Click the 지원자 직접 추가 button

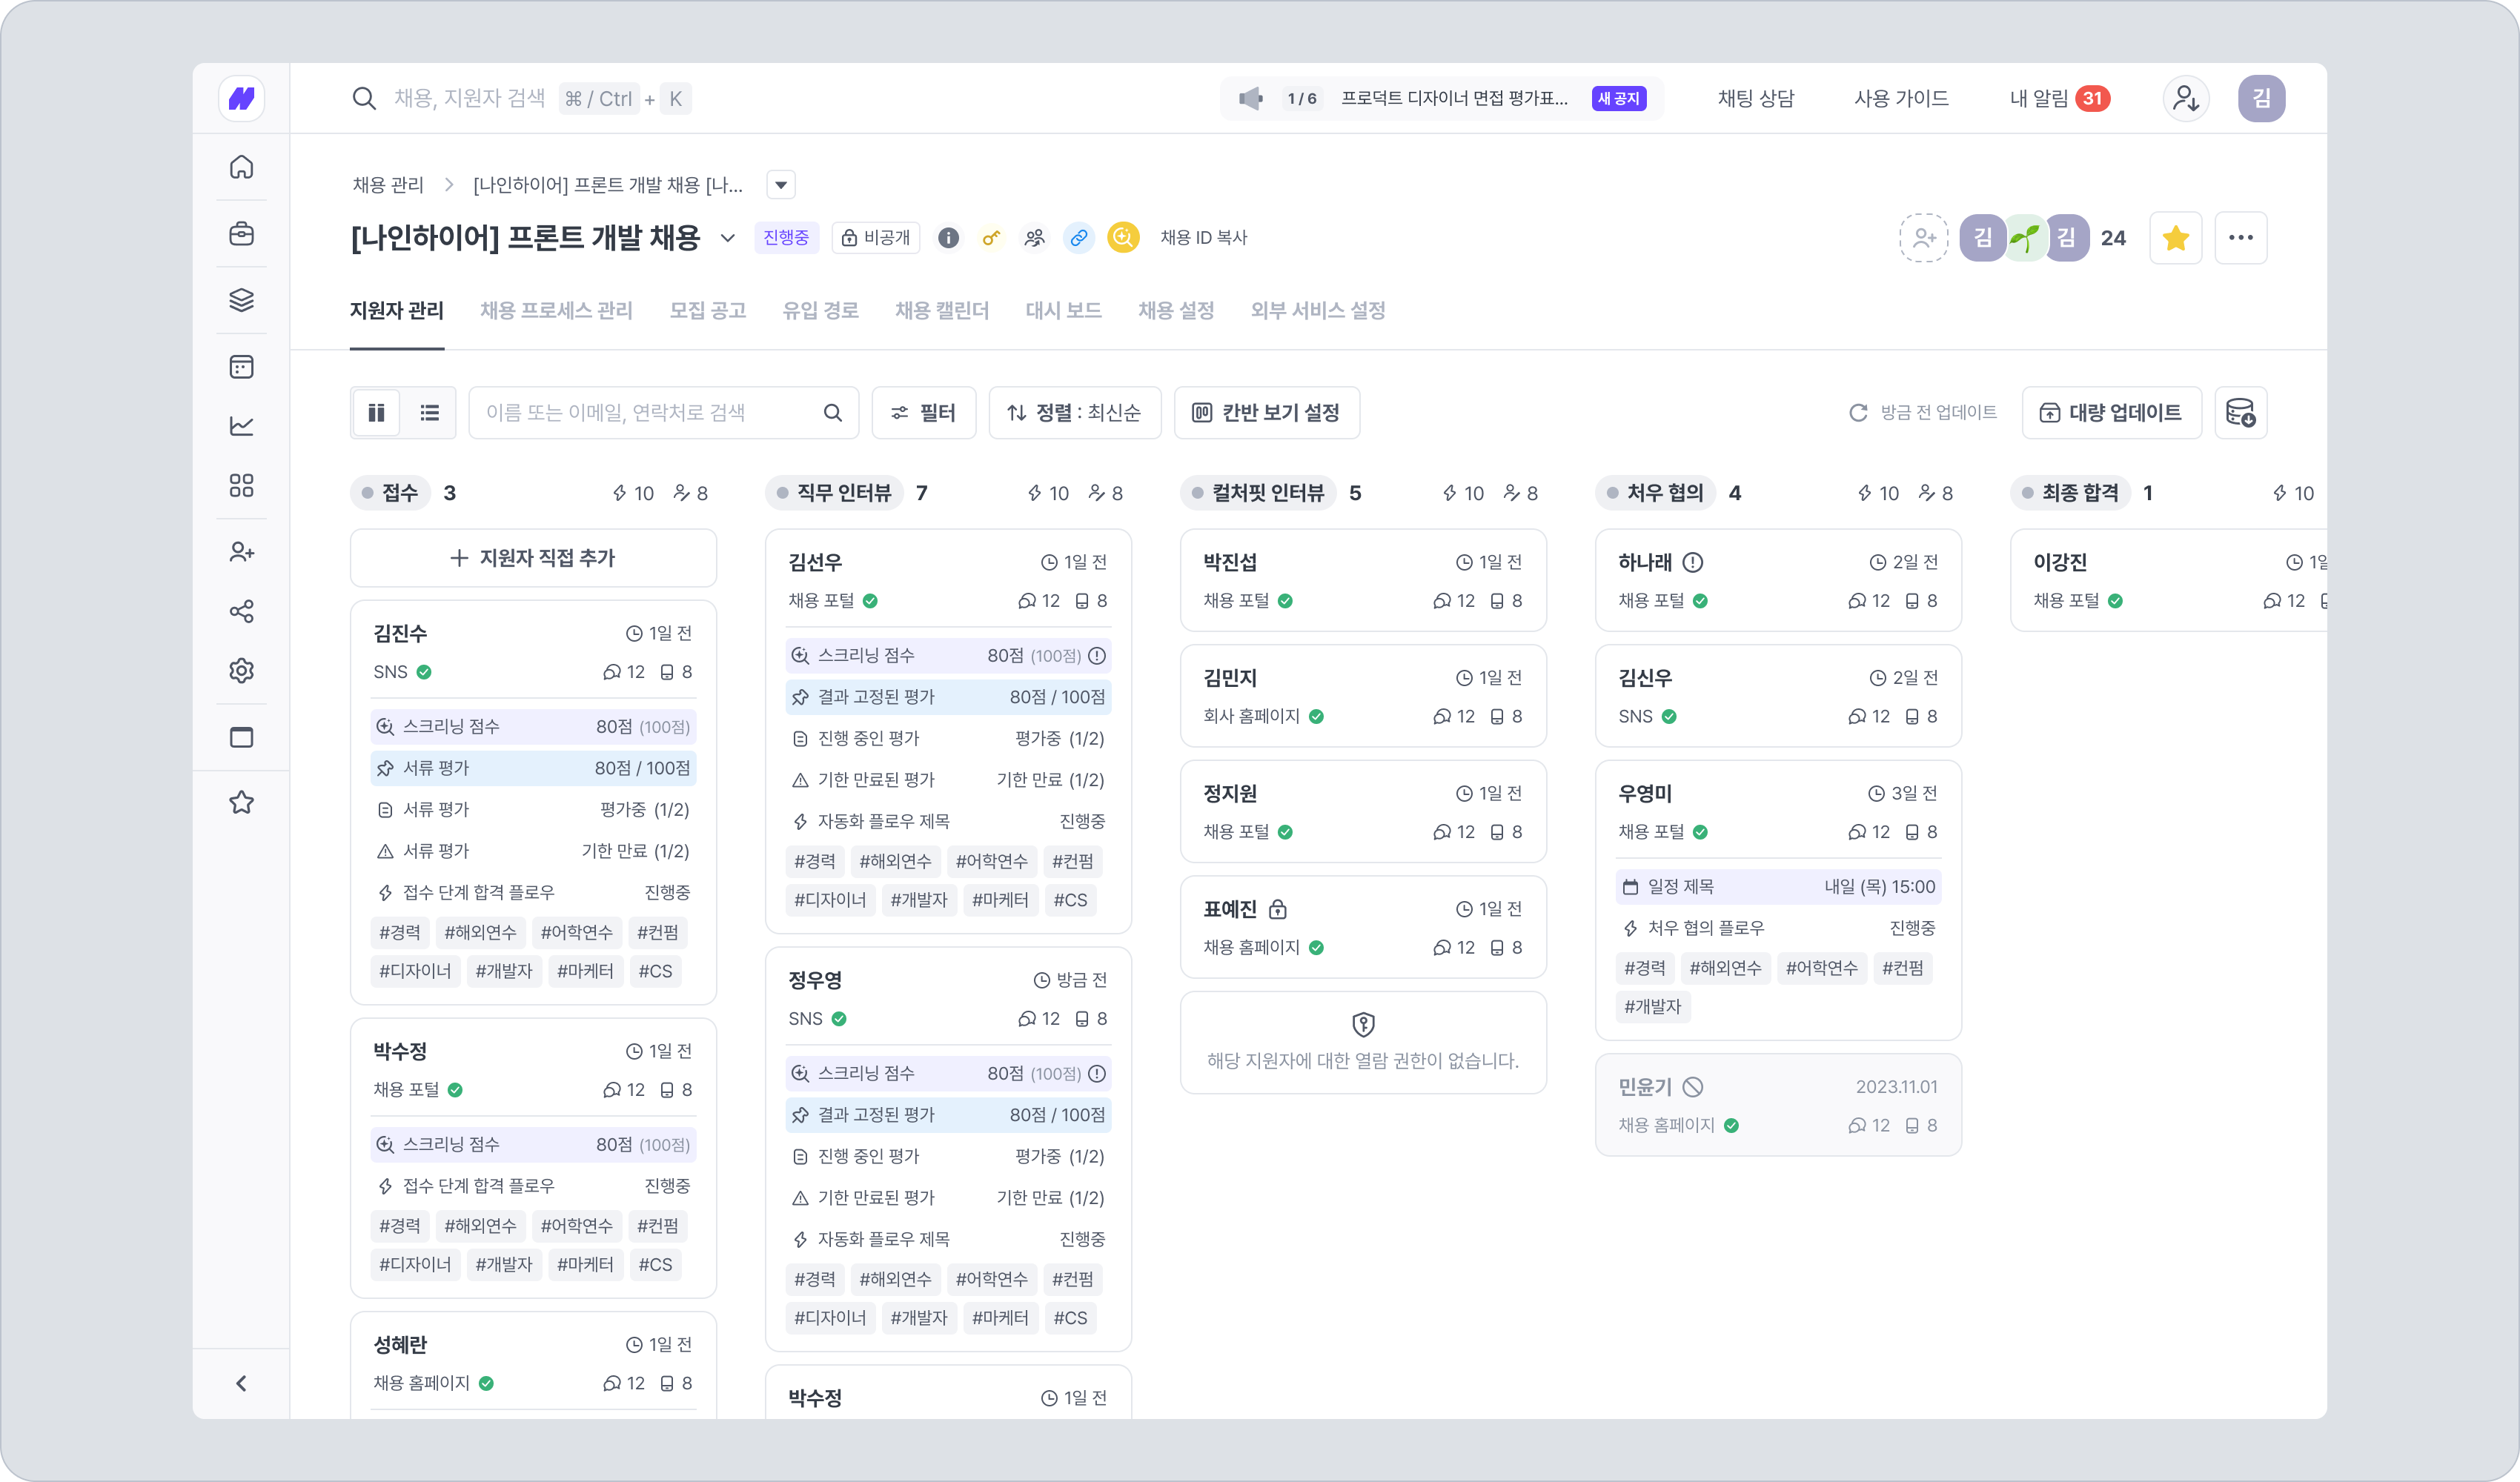click(533, 558)
